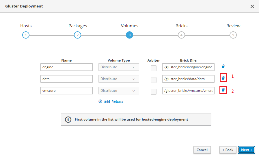This screenshot has width=259, height=158.
Task: Edit brick dir /gluster_bricks/data/data field
Action: coord(188,79)
